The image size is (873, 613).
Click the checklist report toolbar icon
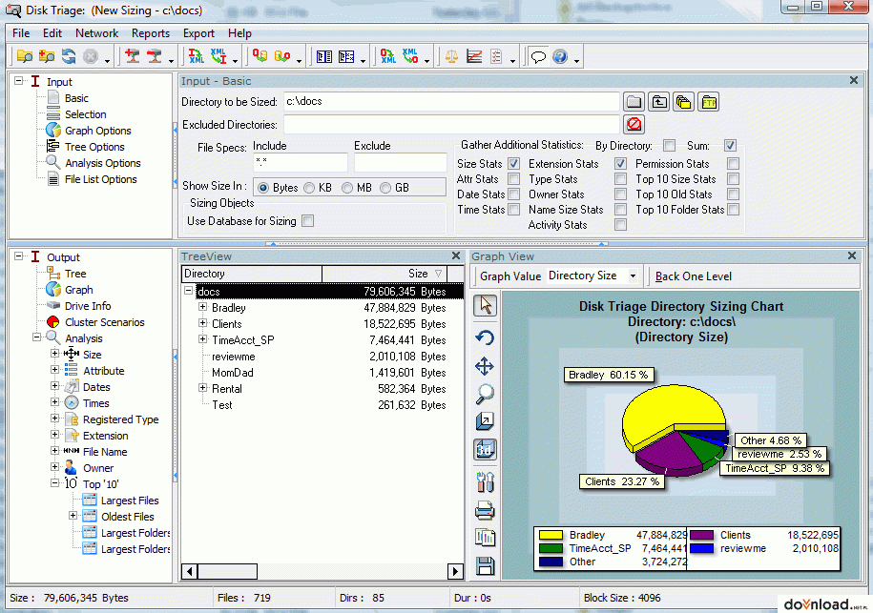(495, 56)
